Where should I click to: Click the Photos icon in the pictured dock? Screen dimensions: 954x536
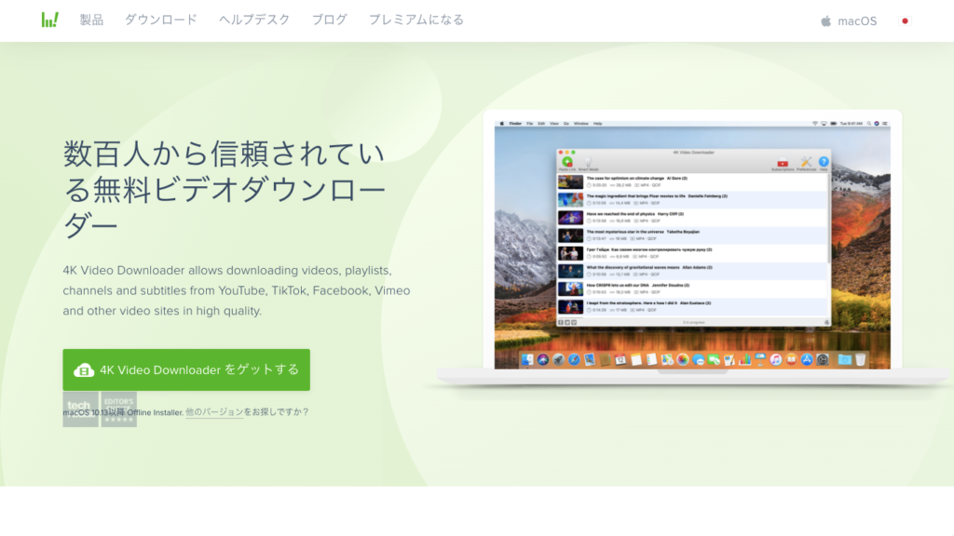point(683,360)
